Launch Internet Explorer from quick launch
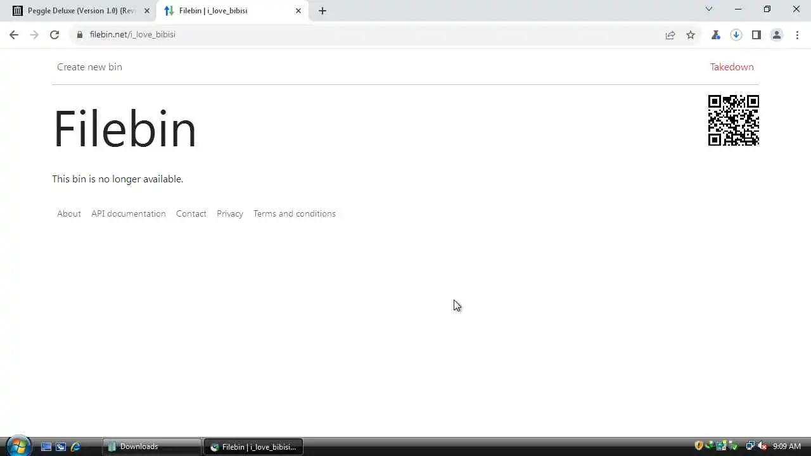The image size is (811, 456). 75,446
